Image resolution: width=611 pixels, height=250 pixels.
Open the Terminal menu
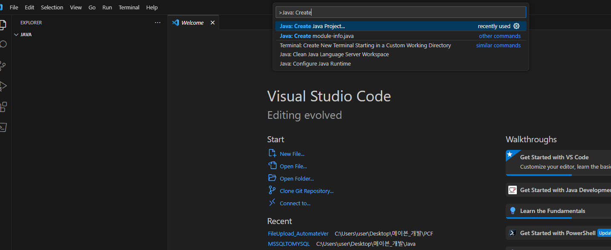[x=129, y=7]
